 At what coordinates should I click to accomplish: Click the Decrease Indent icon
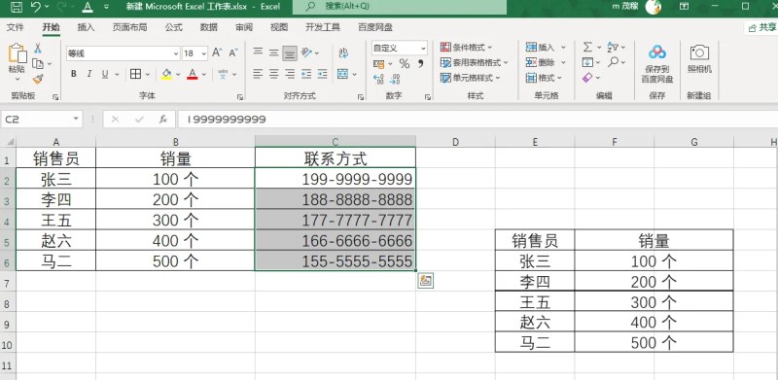click(x=306, y=74)
